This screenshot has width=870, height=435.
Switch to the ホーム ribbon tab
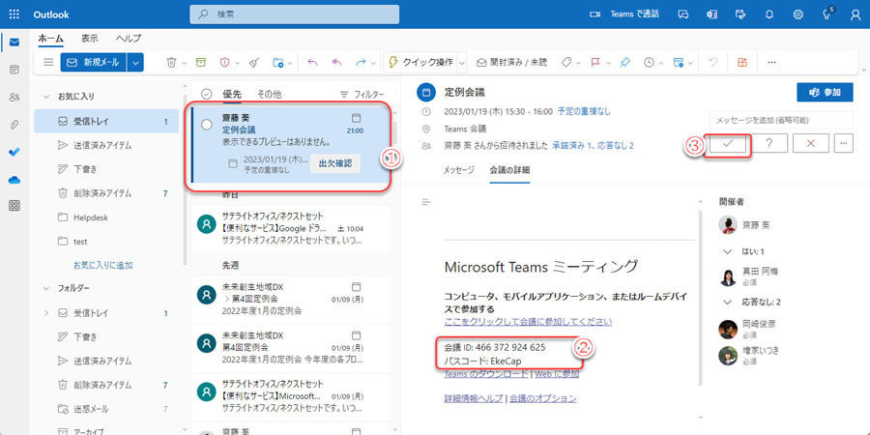click(x=50, y=39)
